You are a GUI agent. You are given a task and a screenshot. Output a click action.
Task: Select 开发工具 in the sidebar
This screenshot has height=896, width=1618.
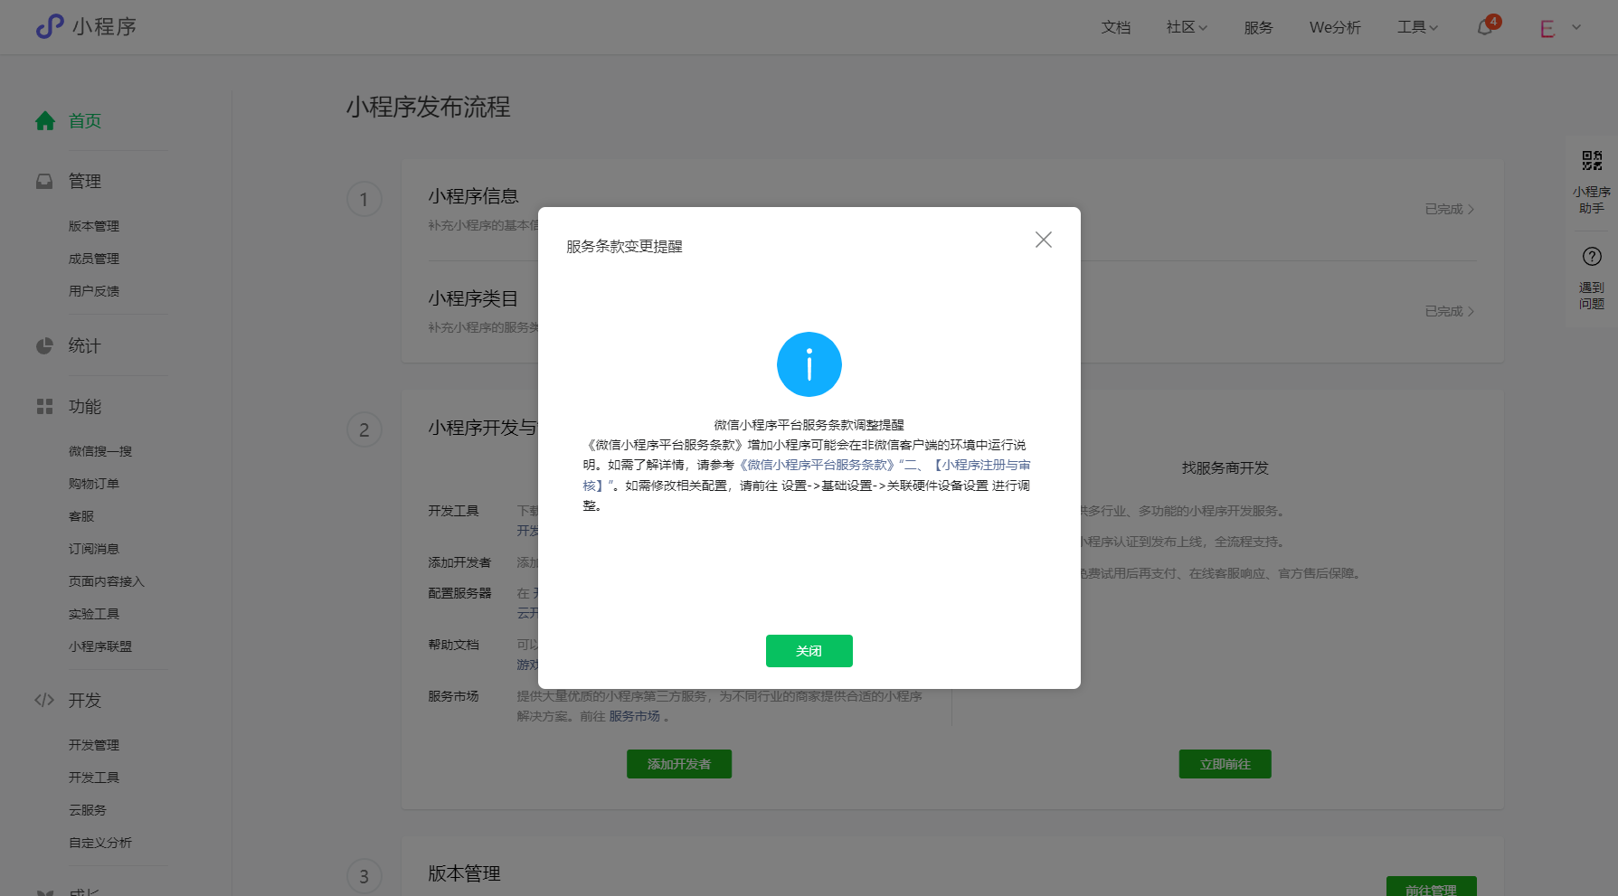point(94,778)
